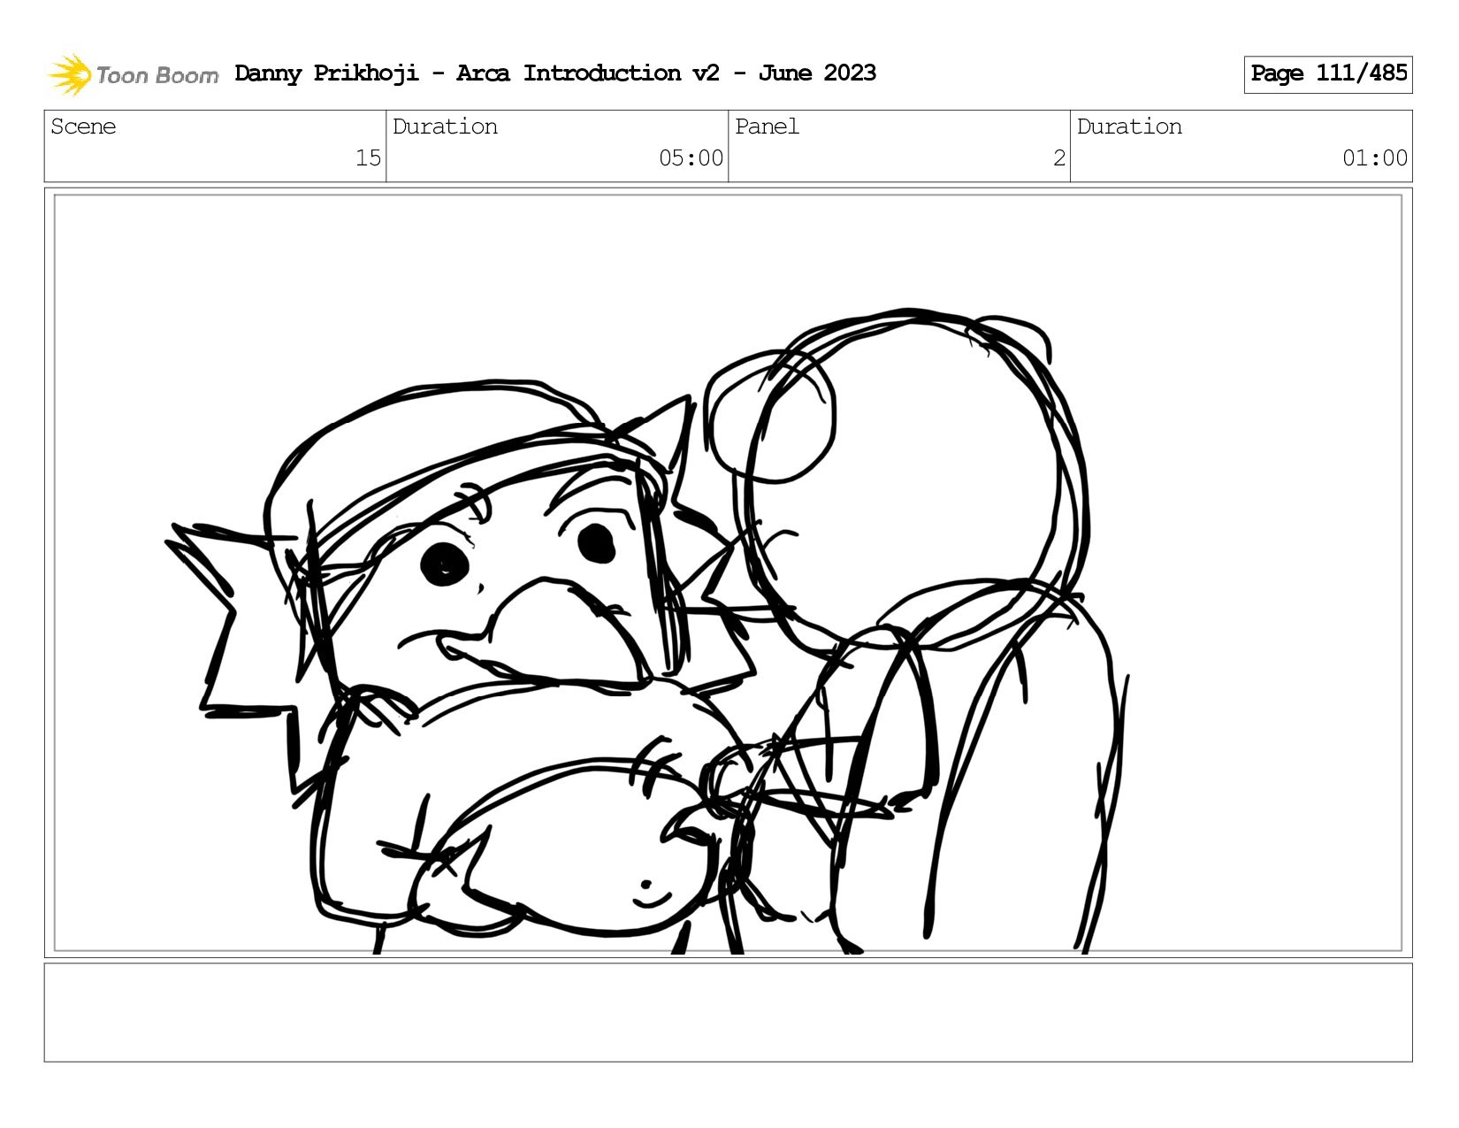Click the 'Scene' label
The width and height of the screenshot is (1459, 1128).
[x=83, y=127]
